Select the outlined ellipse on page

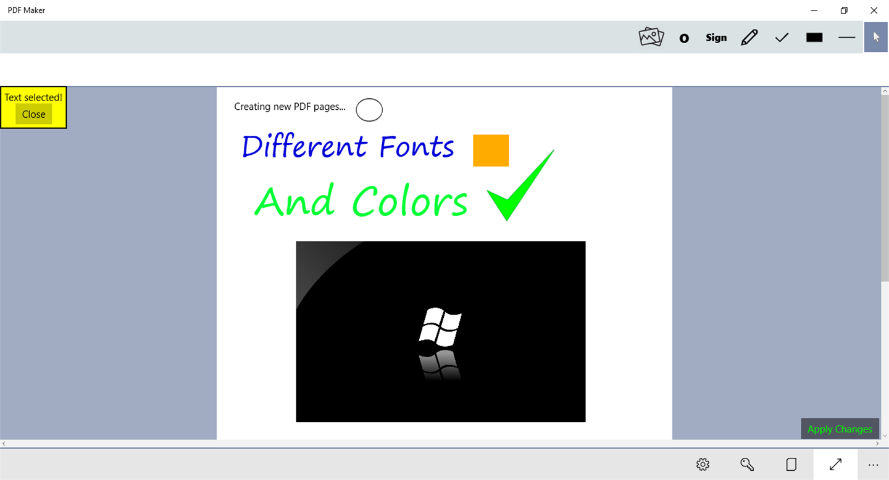coord(369,110)
